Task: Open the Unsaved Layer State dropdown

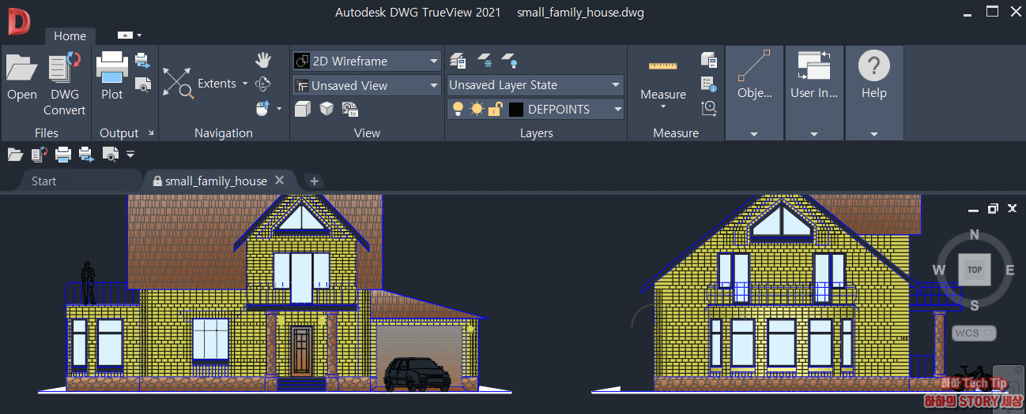Action: [616, 85]
